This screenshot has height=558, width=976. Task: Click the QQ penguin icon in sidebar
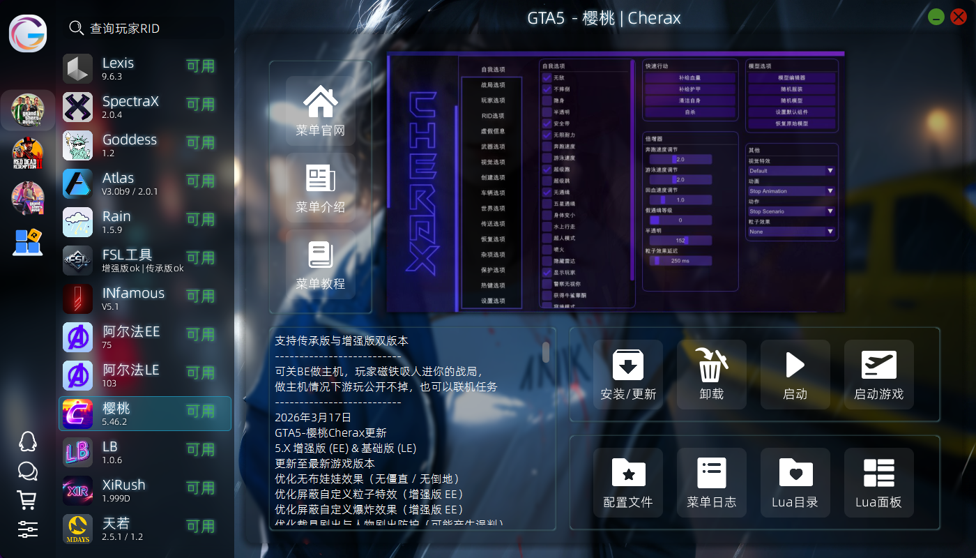pos(27,442)
